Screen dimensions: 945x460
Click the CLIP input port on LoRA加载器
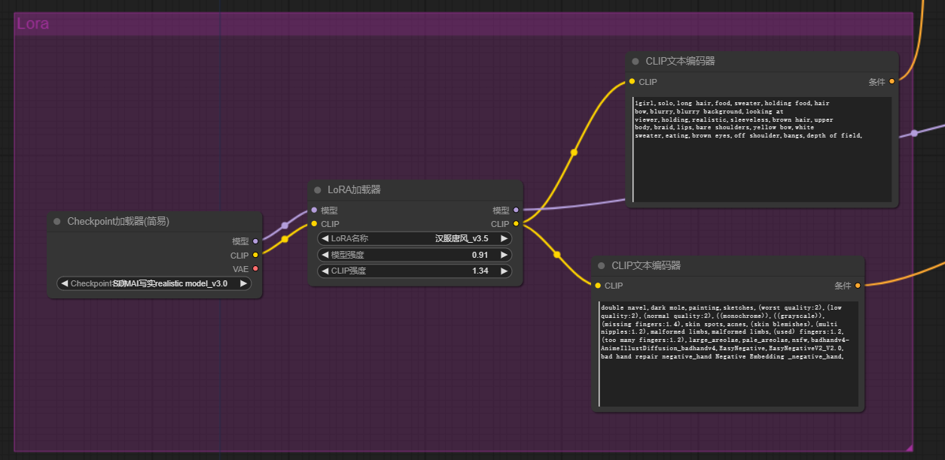coord(314,224)
